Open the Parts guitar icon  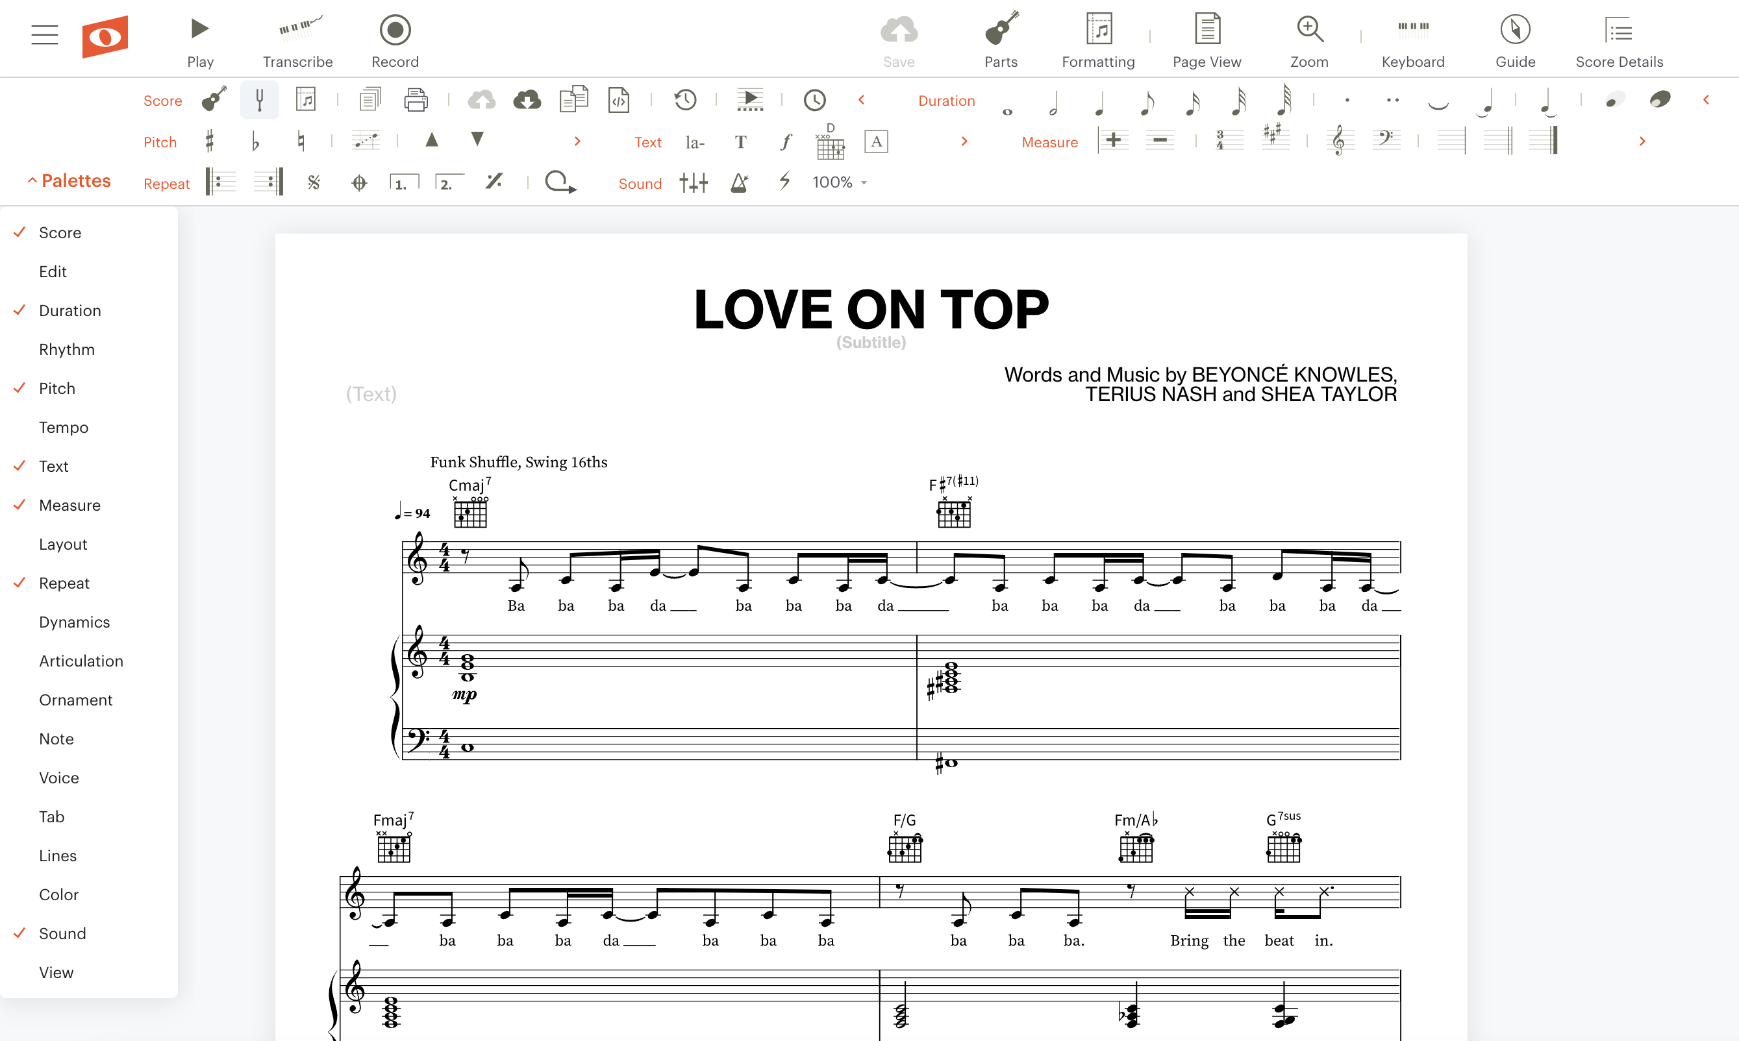coord(1001,42)
